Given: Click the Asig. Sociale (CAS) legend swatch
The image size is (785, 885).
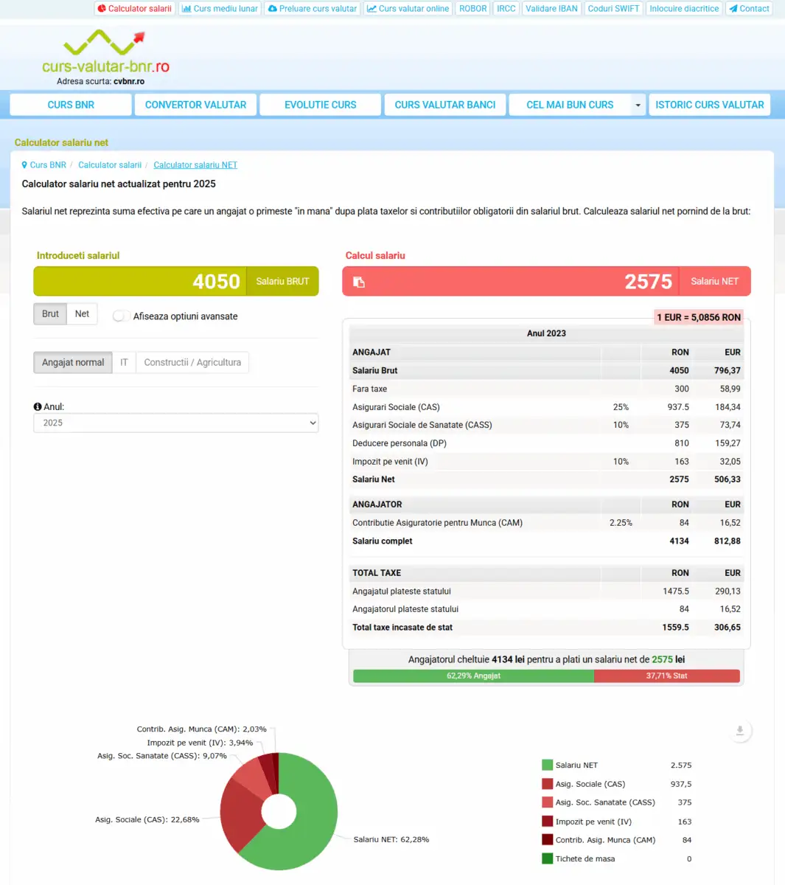Looking at the screenshot, I should pyautogui.click(x=547, y=784).
